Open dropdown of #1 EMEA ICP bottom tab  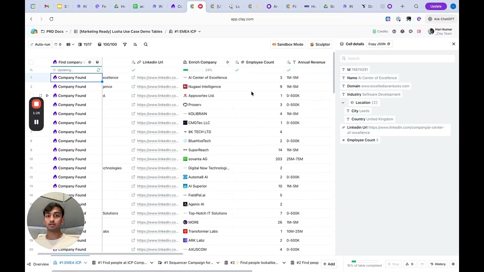pos(85,263)
